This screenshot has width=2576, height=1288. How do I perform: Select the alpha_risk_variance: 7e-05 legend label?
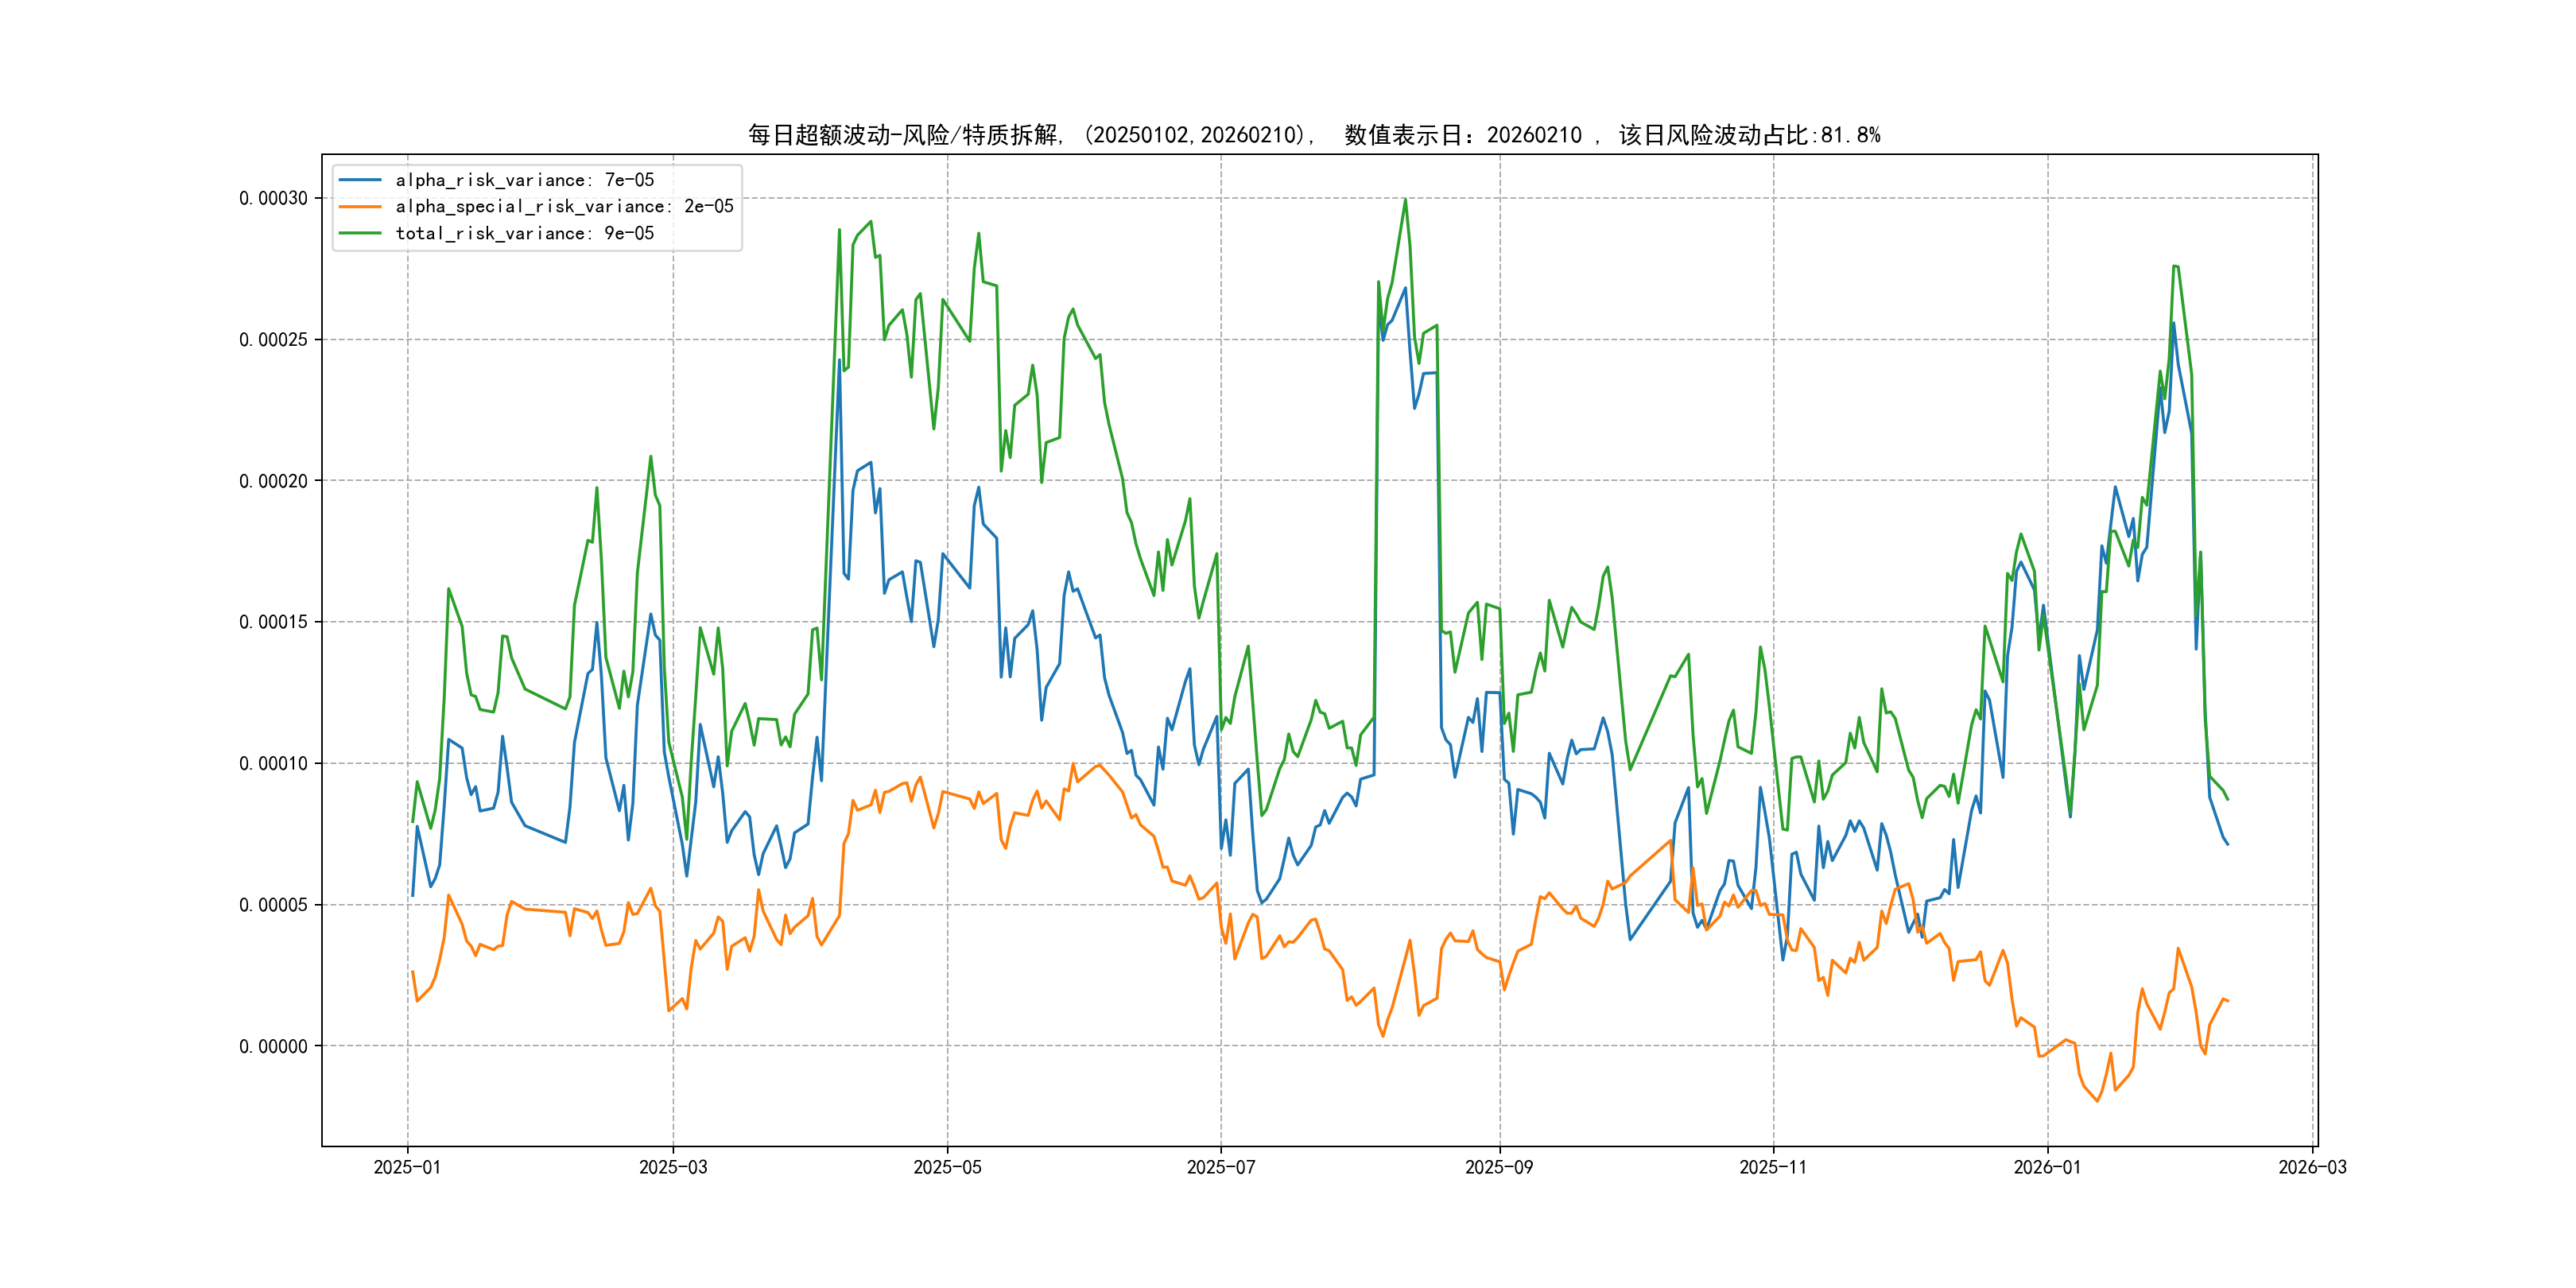(x=524, y=180)
